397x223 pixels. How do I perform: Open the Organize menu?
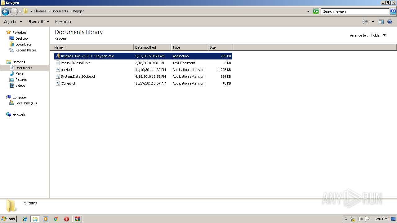pyautogui.click(x=13, y=22)
